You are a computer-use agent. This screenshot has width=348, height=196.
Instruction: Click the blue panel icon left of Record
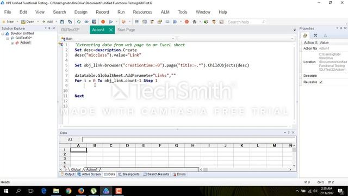(94, 22)
